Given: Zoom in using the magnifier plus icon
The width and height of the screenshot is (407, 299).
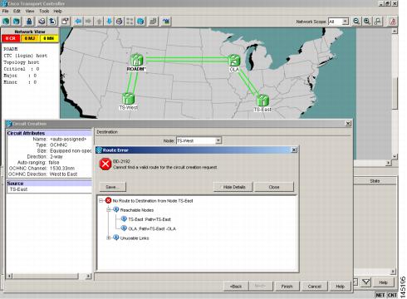Looking at the screenshot, I should point(367,22).
